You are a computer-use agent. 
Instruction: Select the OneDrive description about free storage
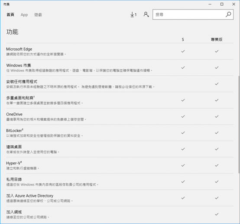pyautogui.click(x=46, y=119)
